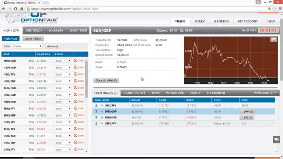The height and width of the screenshot is (159, 283).
Task: Open the NEWS tab
Action: pos(155,93)
